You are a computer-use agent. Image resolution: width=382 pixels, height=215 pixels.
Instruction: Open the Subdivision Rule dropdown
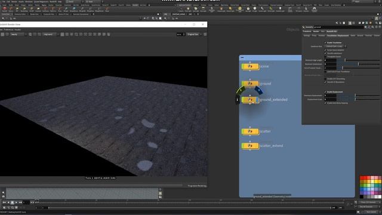(x=335, y=47)
